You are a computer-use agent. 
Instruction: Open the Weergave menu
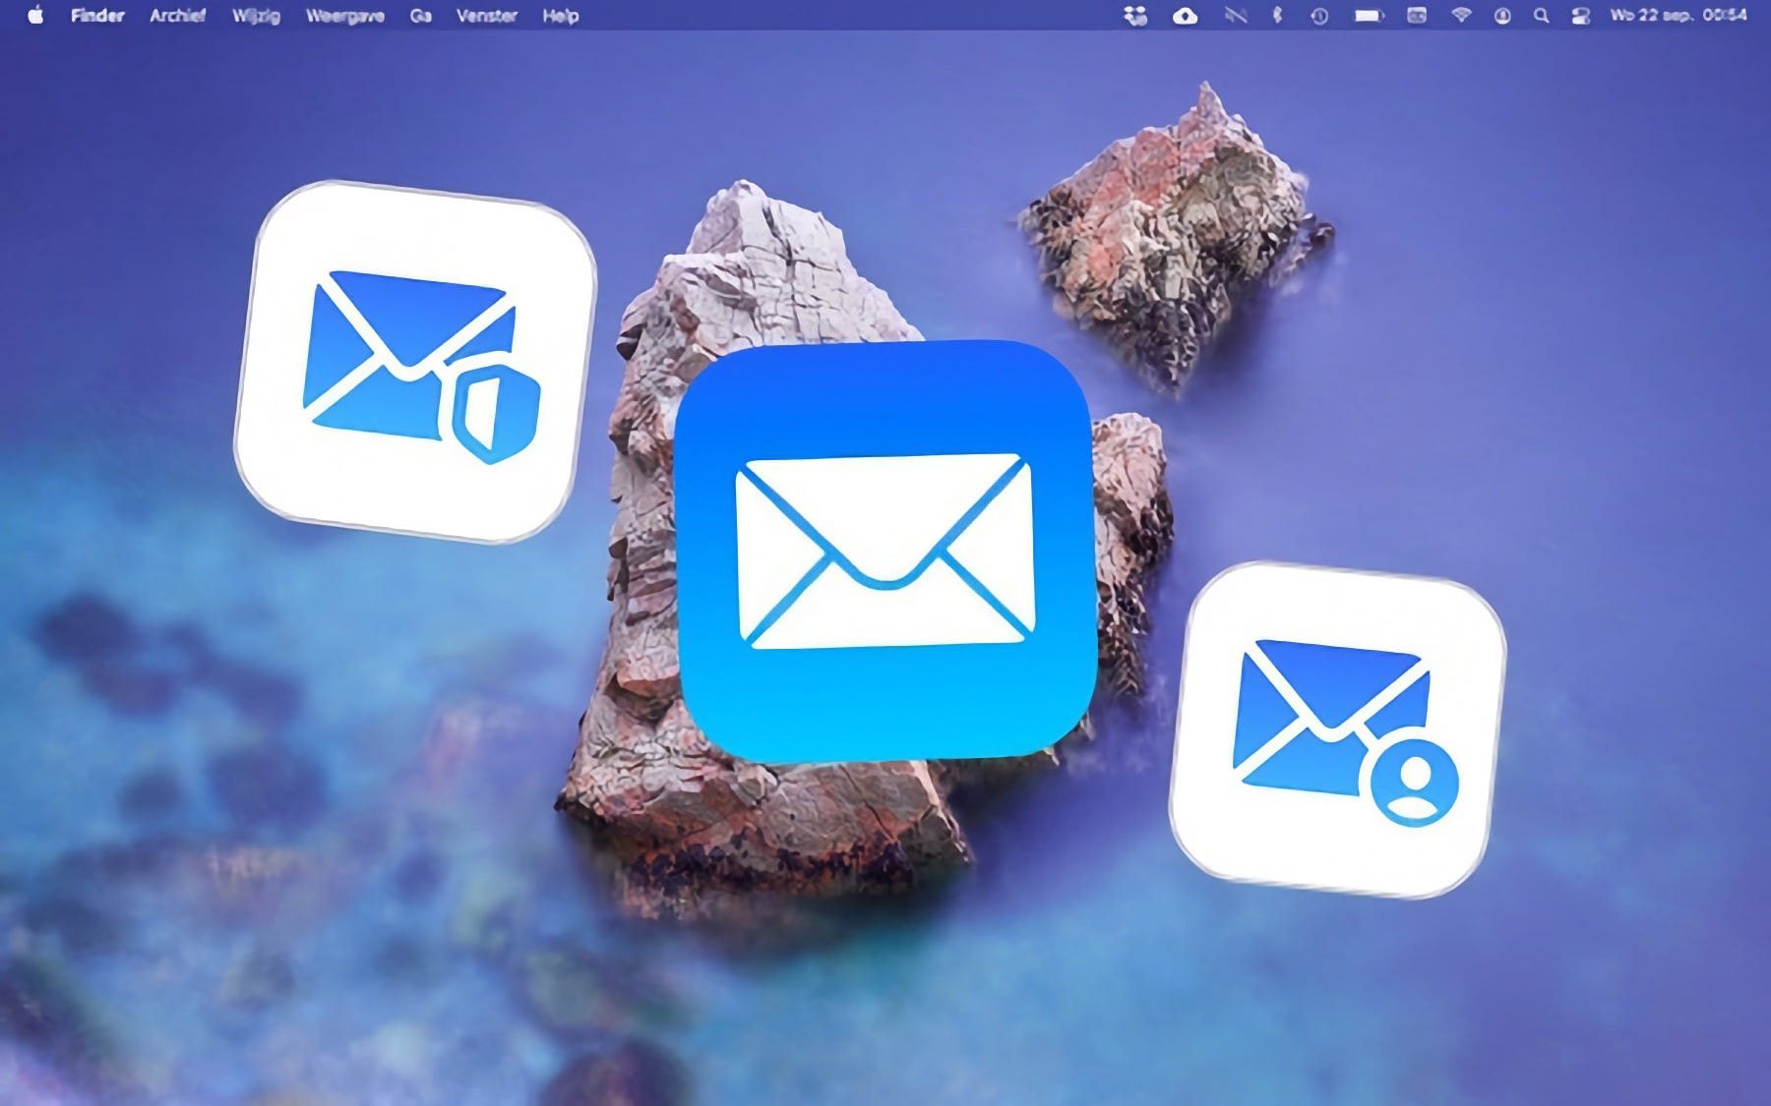pyautogui.click(x=344, y=16)
